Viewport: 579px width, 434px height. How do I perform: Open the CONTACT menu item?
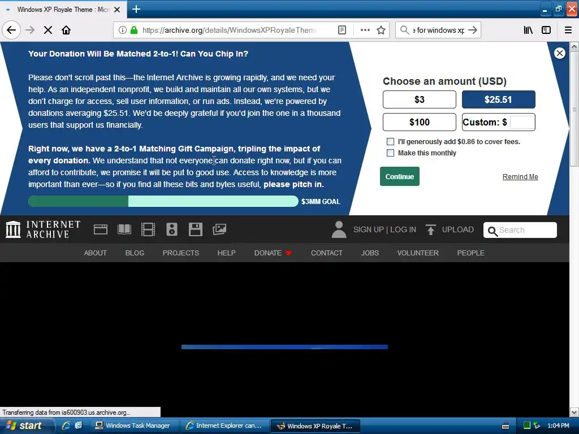[327, 253]
